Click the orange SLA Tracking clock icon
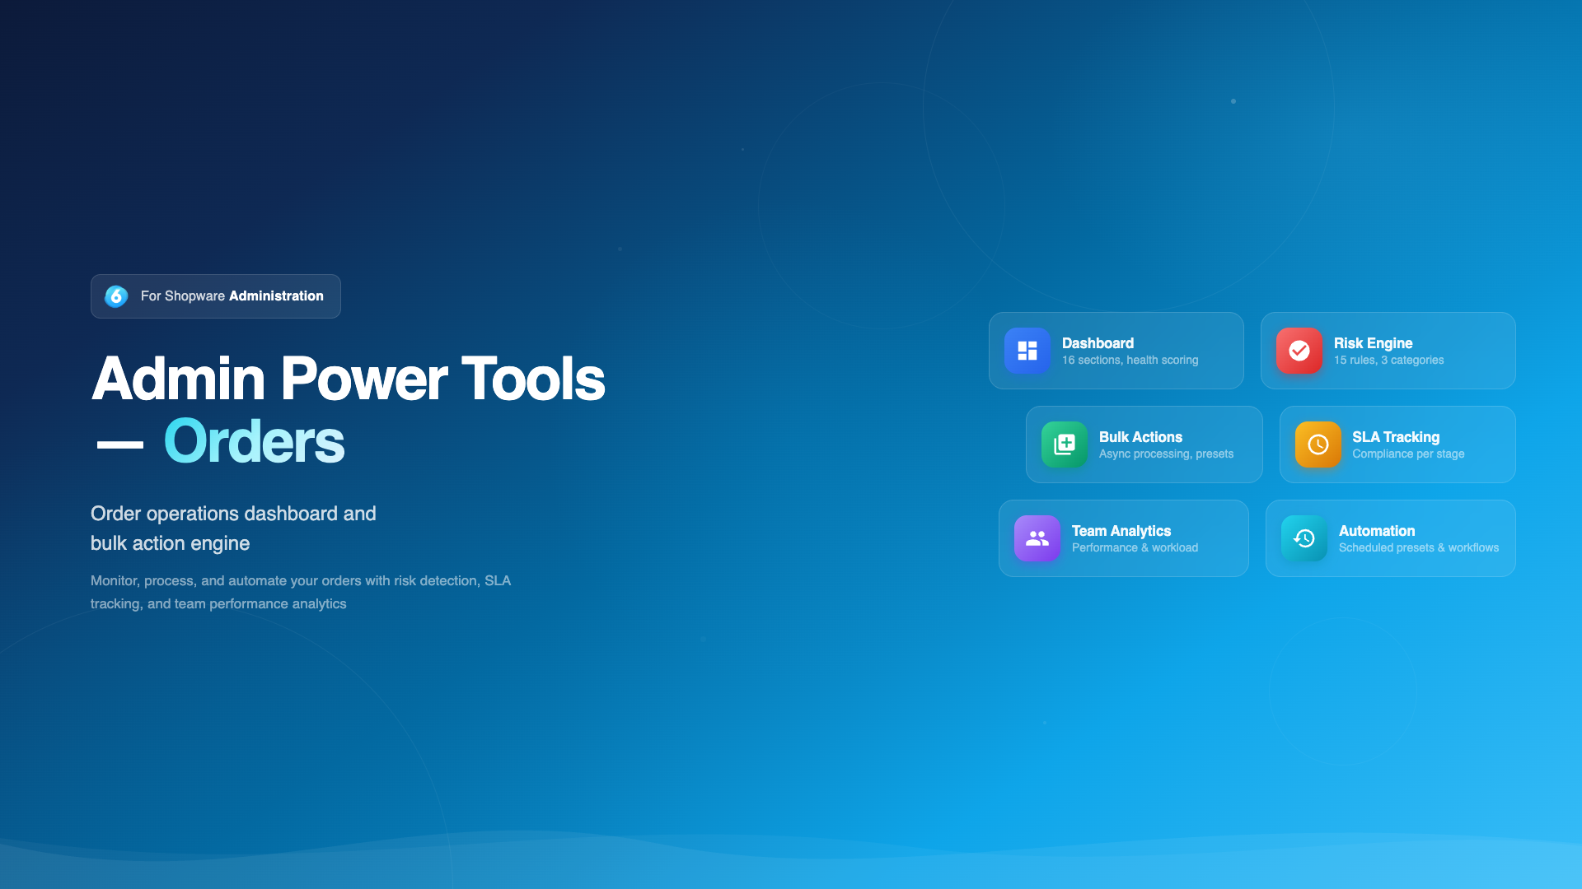Image resolution: width=1582 pixels, height=889 pixels. (x=1318, y=444)
